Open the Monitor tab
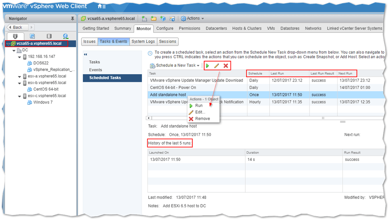 [144, 29]
